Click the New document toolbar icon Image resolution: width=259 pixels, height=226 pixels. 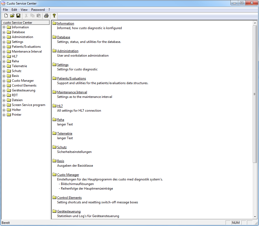(x=6, y=16)
